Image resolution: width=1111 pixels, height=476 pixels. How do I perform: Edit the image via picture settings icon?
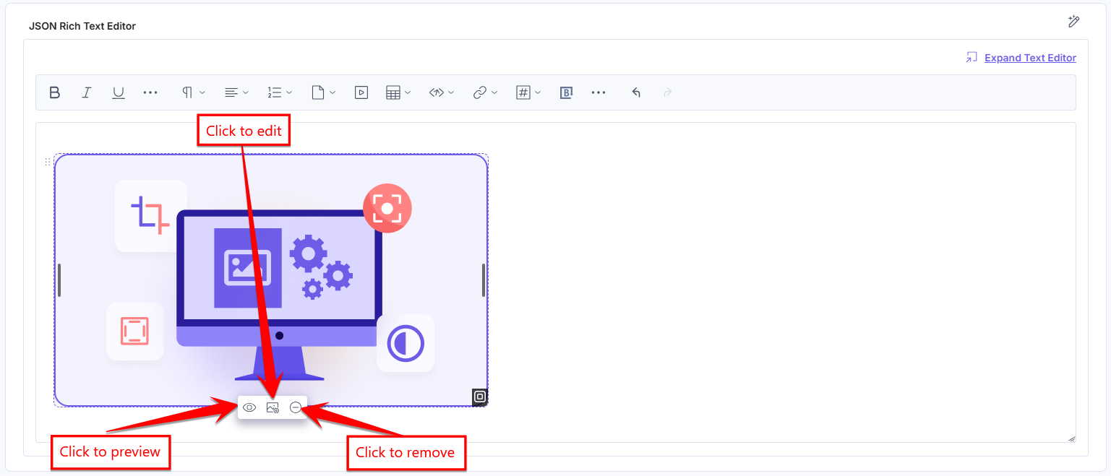(273, 407)
